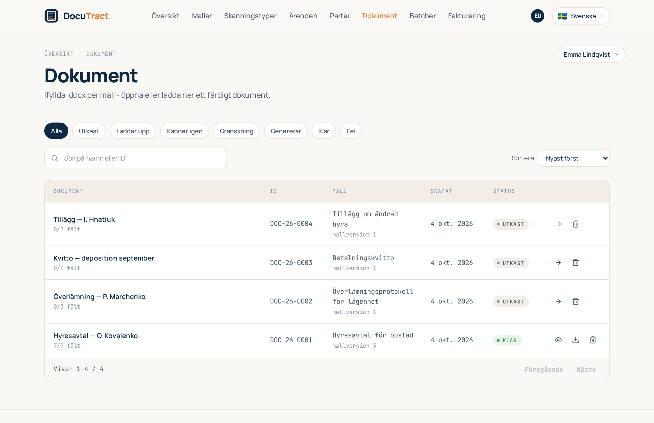Click the ID cell DOC-26-0003
The image size is (654, 423).
pos(291,263)
